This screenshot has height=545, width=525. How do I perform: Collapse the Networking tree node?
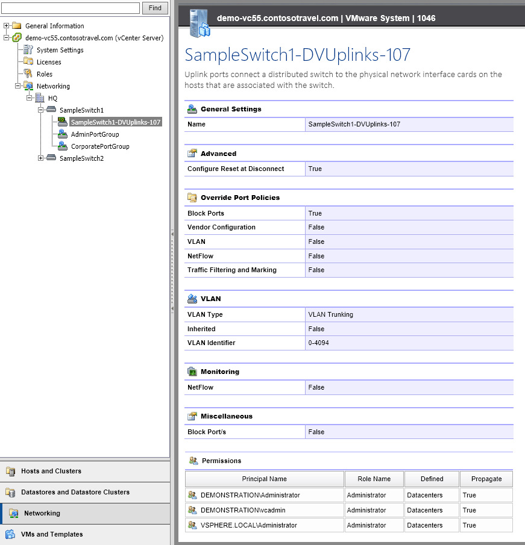point(17,86)
